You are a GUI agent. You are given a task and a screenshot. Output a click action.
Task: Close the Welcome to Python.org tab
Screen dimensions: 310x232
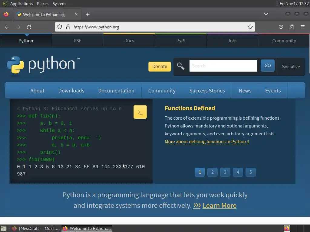76,14
